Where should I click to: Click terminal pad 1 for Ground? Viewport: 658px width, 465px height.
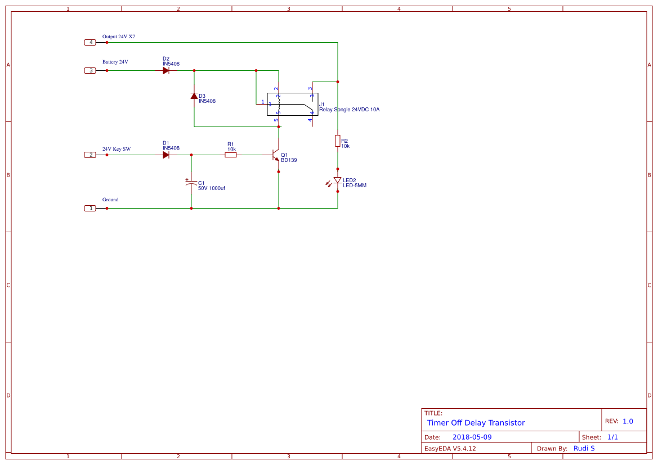[x=90, y=208]
